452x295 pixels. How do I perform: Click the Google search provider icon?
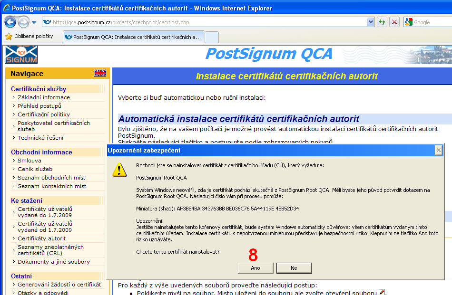coord(408,22)
